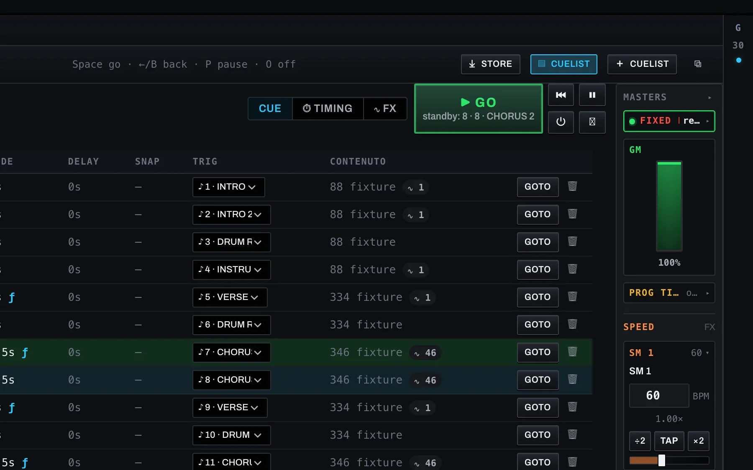This screenshot has width=753, height=470.
Task: Open the 4 INSTRU trigger dropdown
Action: pyautogui.click(x=231, y=269)
